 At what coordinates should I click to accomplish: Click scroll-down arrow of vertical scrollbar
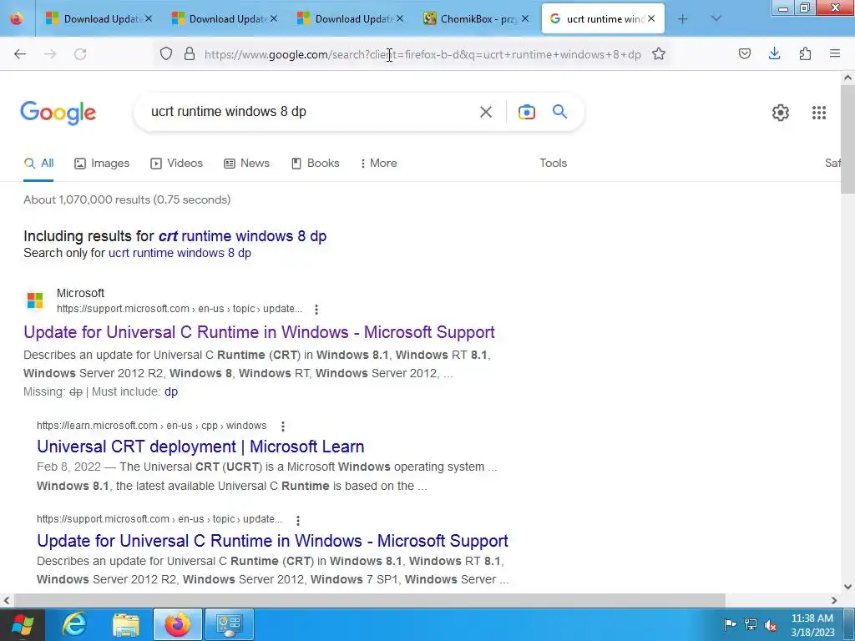(x=847, y=587)
